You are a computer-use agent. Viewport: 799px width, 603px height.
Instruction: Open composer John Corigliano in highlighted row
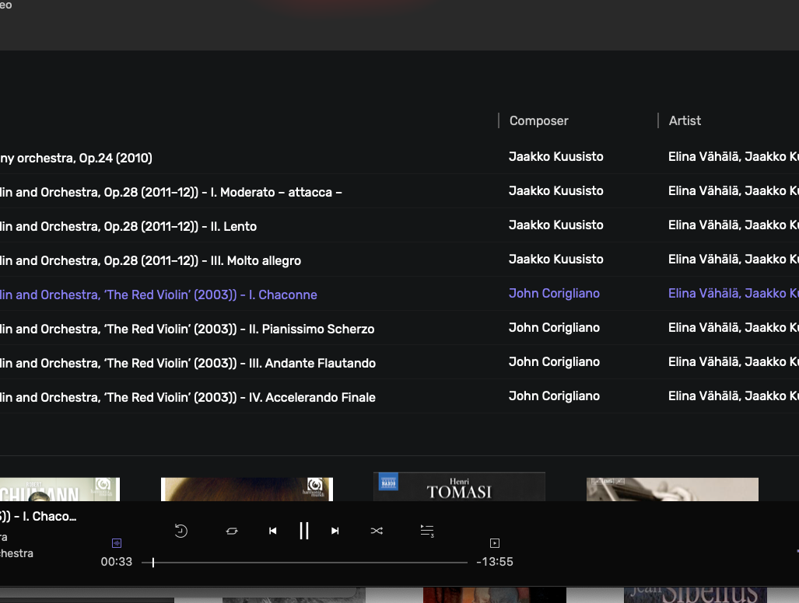[x=554, y=294]
